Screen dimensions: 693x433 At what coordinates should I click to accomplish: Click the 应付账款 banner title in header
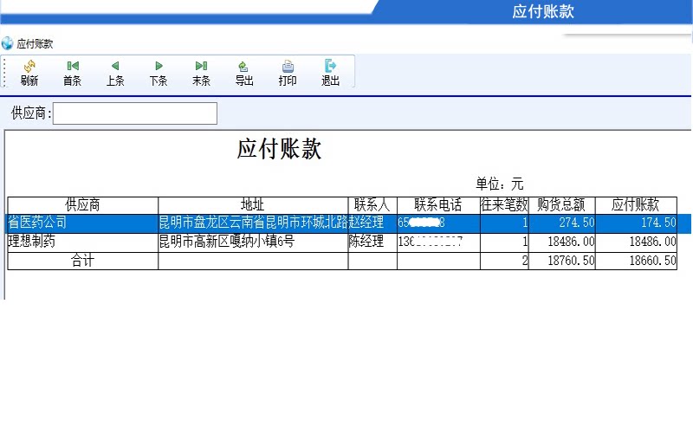(543, 11)
